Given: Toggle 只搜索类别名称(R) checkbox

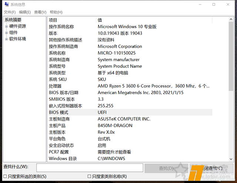Looking at the screenshot, I should [x=89, y=176].
